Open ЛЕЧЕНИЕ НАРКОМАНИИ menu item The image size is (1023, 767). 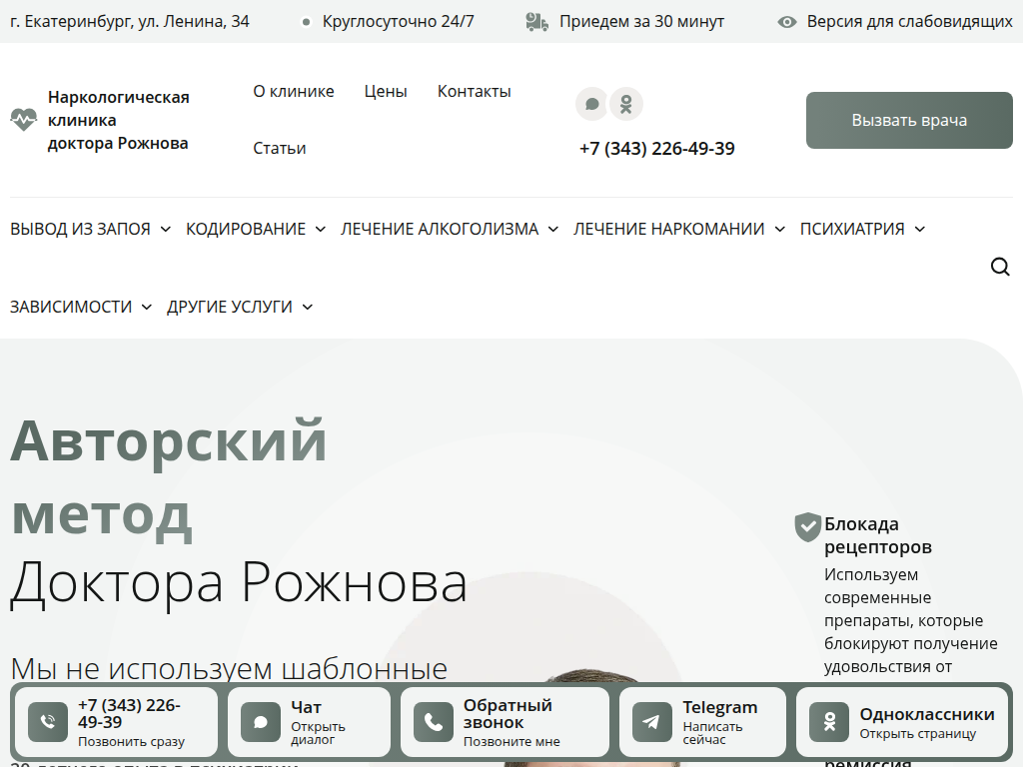pos(668,229)
